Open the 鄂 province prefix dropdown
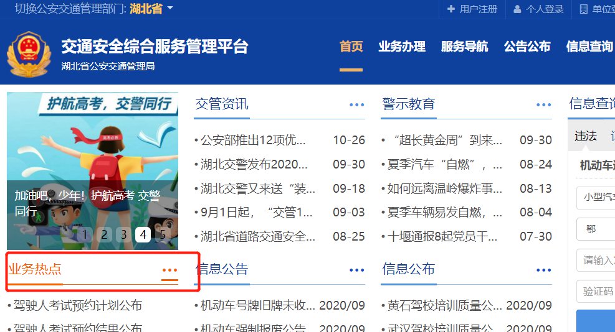This screenshot has height=332, width=615. [596, 229]
